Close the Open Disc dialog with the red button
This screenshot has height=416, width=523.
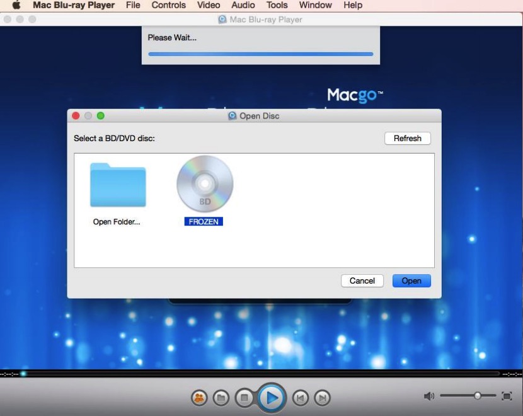click(x=76, y=116)
